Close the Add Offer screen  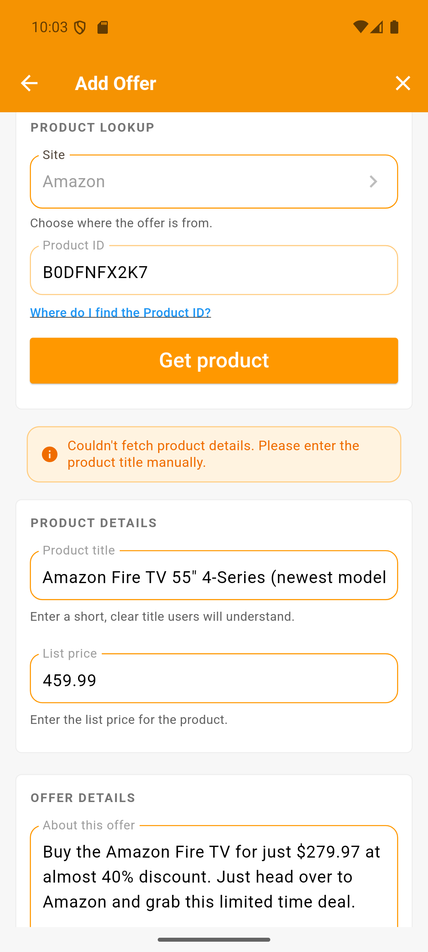[x=403, y=83]
